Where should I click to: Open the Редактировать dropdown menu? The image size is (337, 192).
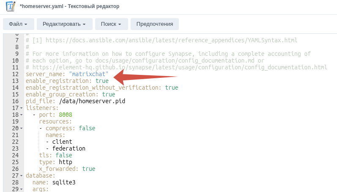[64, 24]
